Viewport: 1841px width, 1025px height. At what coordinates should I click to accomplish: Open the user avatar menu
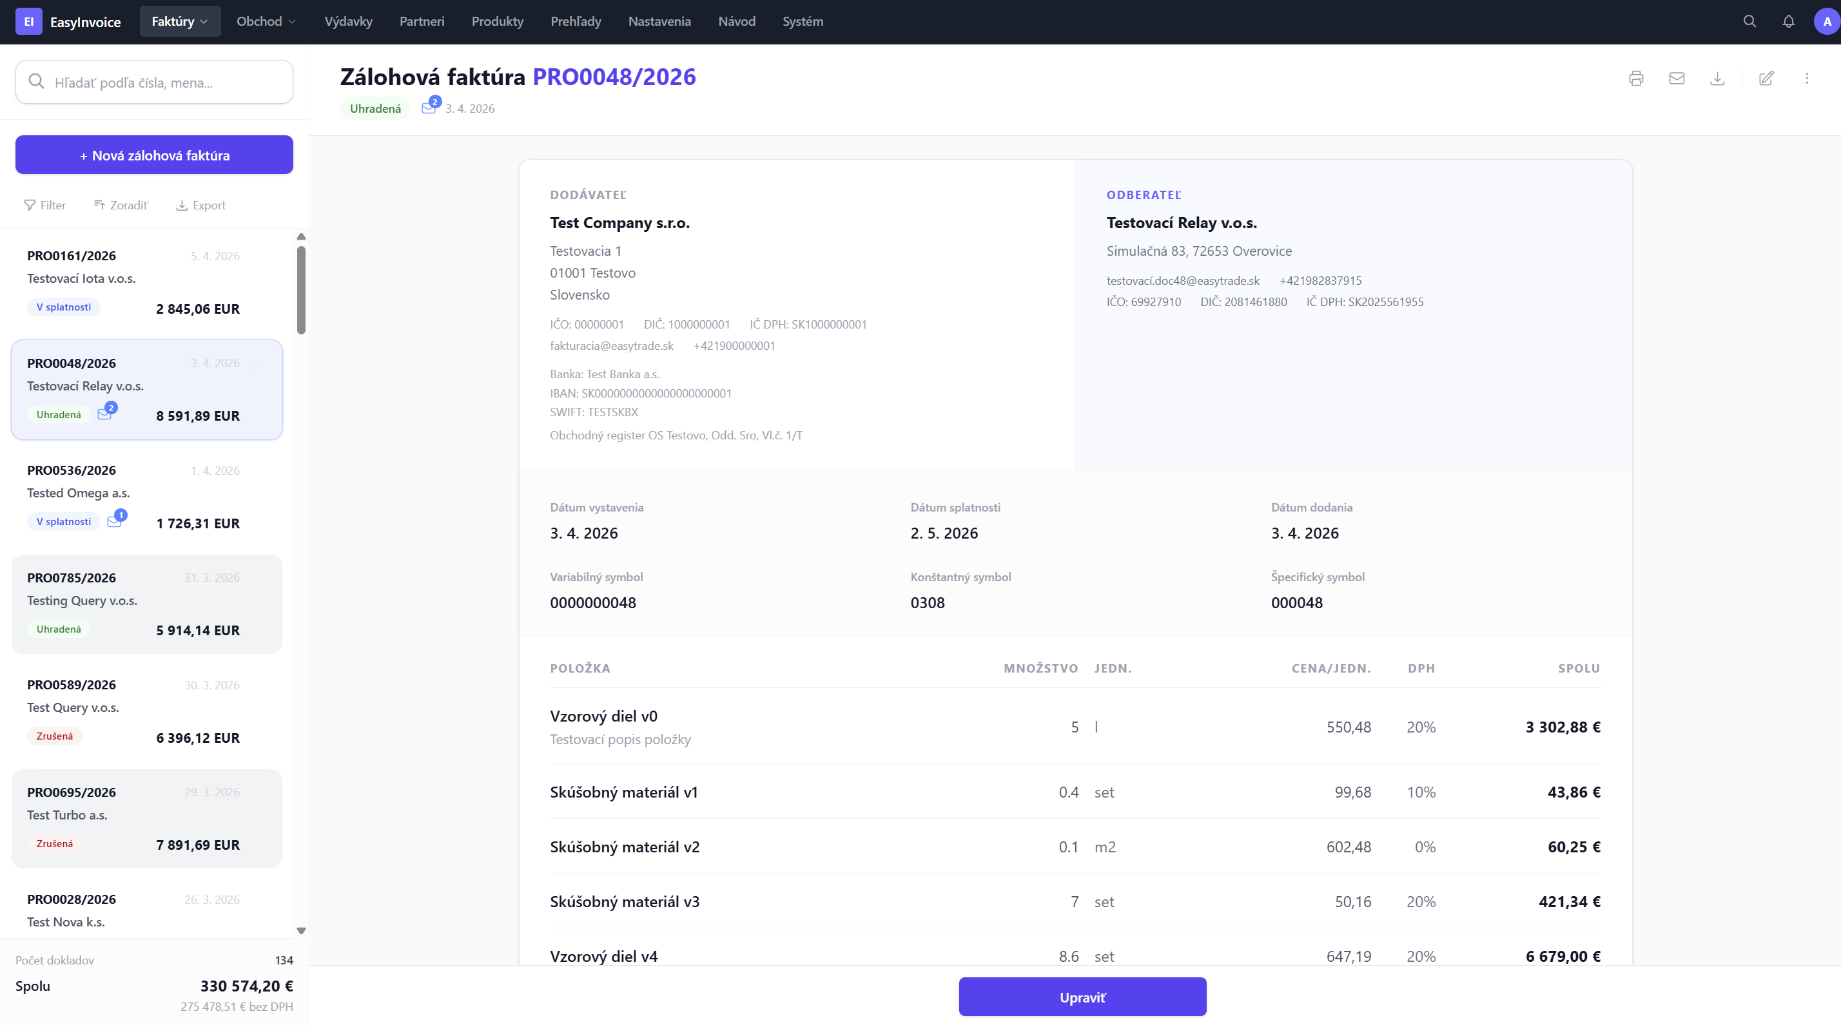pos(1827,21)
